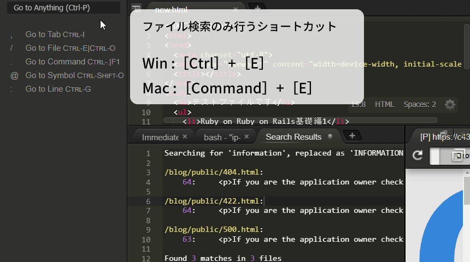Click the Ruby on Rails list item line 11
The width and height of the screenshot is (470, 262).
click(x=266, y=121)
